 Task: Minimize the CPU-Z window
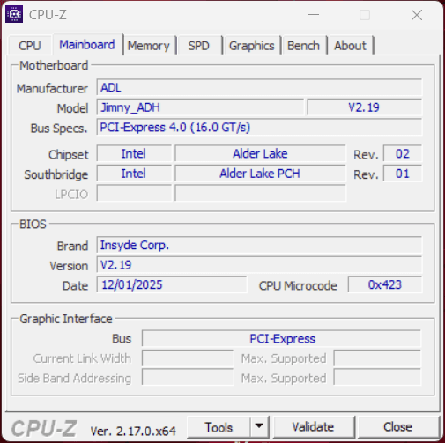[x=314, y=14]
